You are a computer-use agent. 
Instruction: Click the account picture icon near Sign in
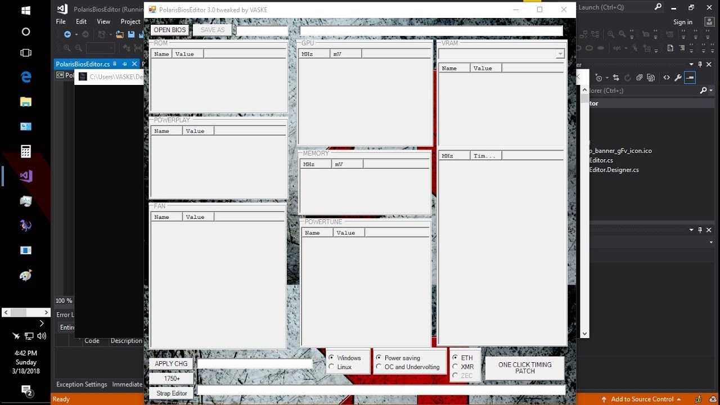(x=709, y=21)
